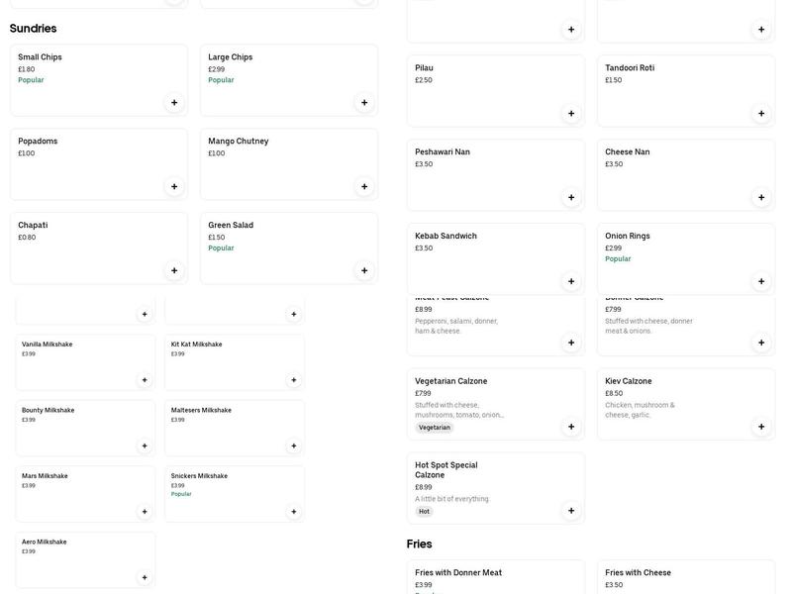Add Chapati with plus icon
This screenshot has height=594, width=792.
[174, 270]
